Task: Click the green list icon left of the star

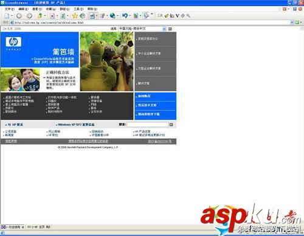Action: tap(63, 16)
